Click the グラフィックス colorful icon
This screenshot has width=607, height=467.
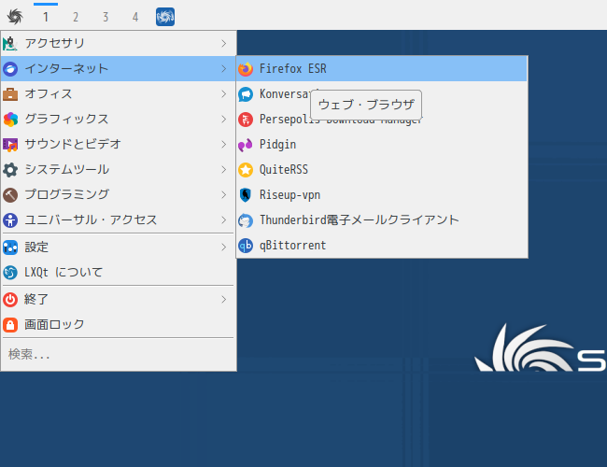point(10,120)
